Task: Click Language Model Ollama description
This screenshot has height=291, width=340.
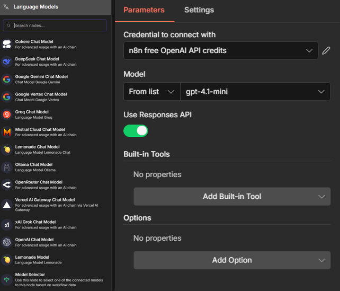Action: (x=35, y=170)
